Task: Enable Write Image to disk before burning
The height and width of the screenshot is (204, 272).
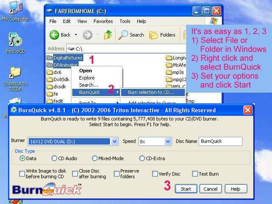Action: pyautogui.click(x=22, y=173)
